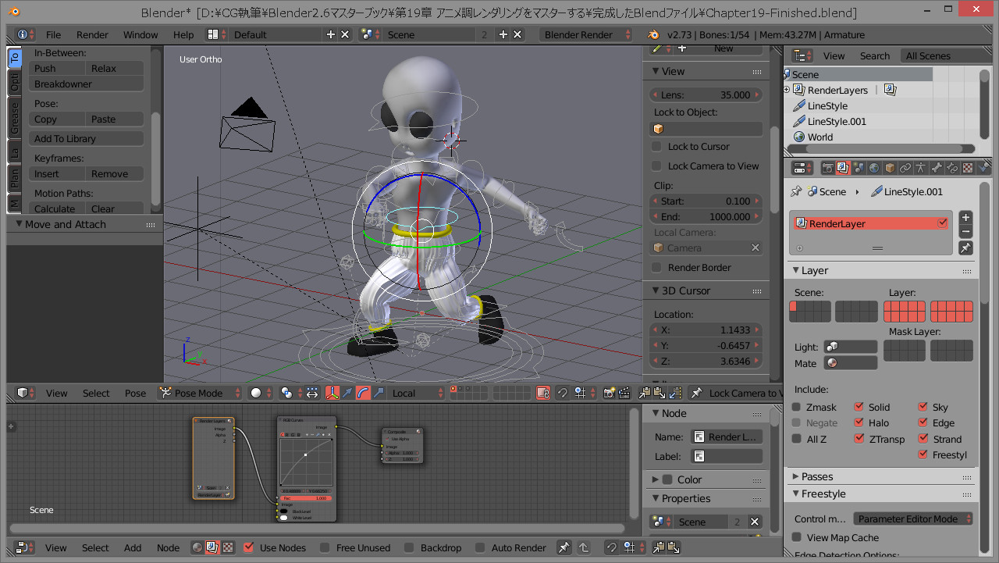The width and height of the screenshot is (999, 563).
Task: Expand the Color panel in node sidebar
Action: click(653, 479)
